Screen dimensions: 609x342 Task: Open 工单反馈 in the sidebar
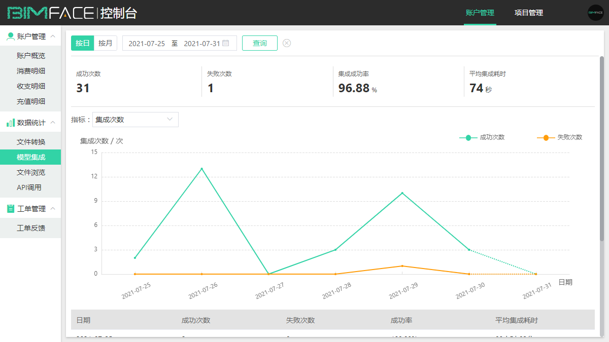[31, 228]
